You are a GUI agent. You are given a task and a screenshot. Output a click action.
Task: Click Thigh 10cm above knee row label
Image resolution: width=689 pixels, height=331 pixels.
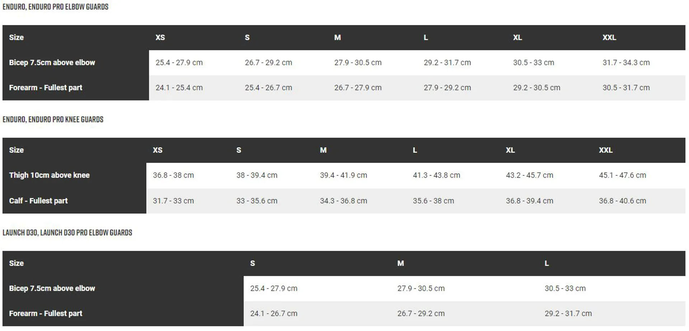(x=49, y=176)
